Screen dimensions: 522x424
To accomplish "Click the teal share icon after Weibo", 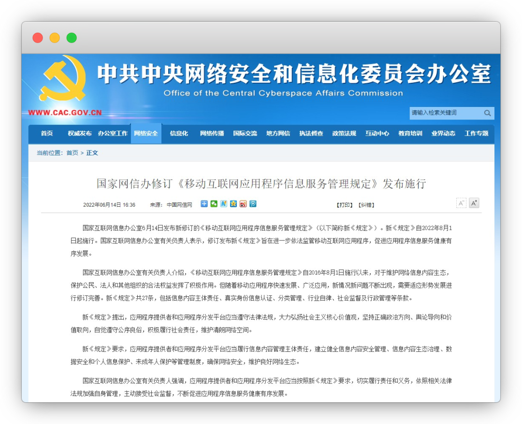I will (253, 204).
